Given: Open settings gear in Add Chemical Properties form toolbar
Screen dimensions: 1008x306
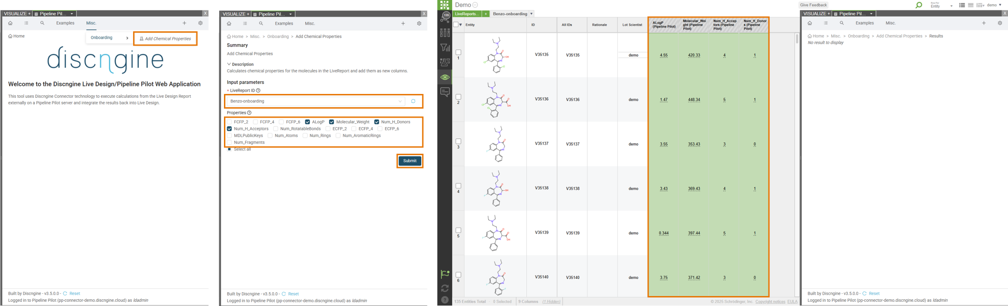Looking at the screenshot, I should (419, 23).
